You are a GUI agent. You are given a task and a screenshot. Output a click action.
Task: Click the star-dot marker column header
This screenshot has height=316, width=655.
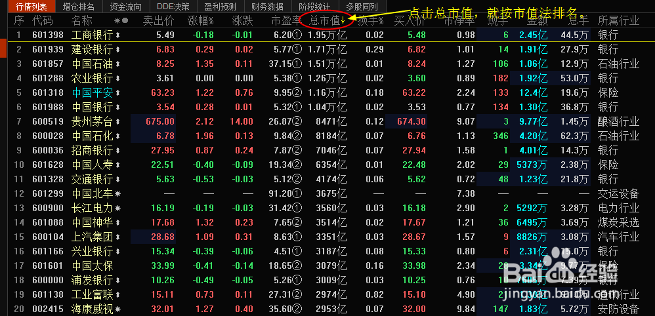tap(121, 20)
